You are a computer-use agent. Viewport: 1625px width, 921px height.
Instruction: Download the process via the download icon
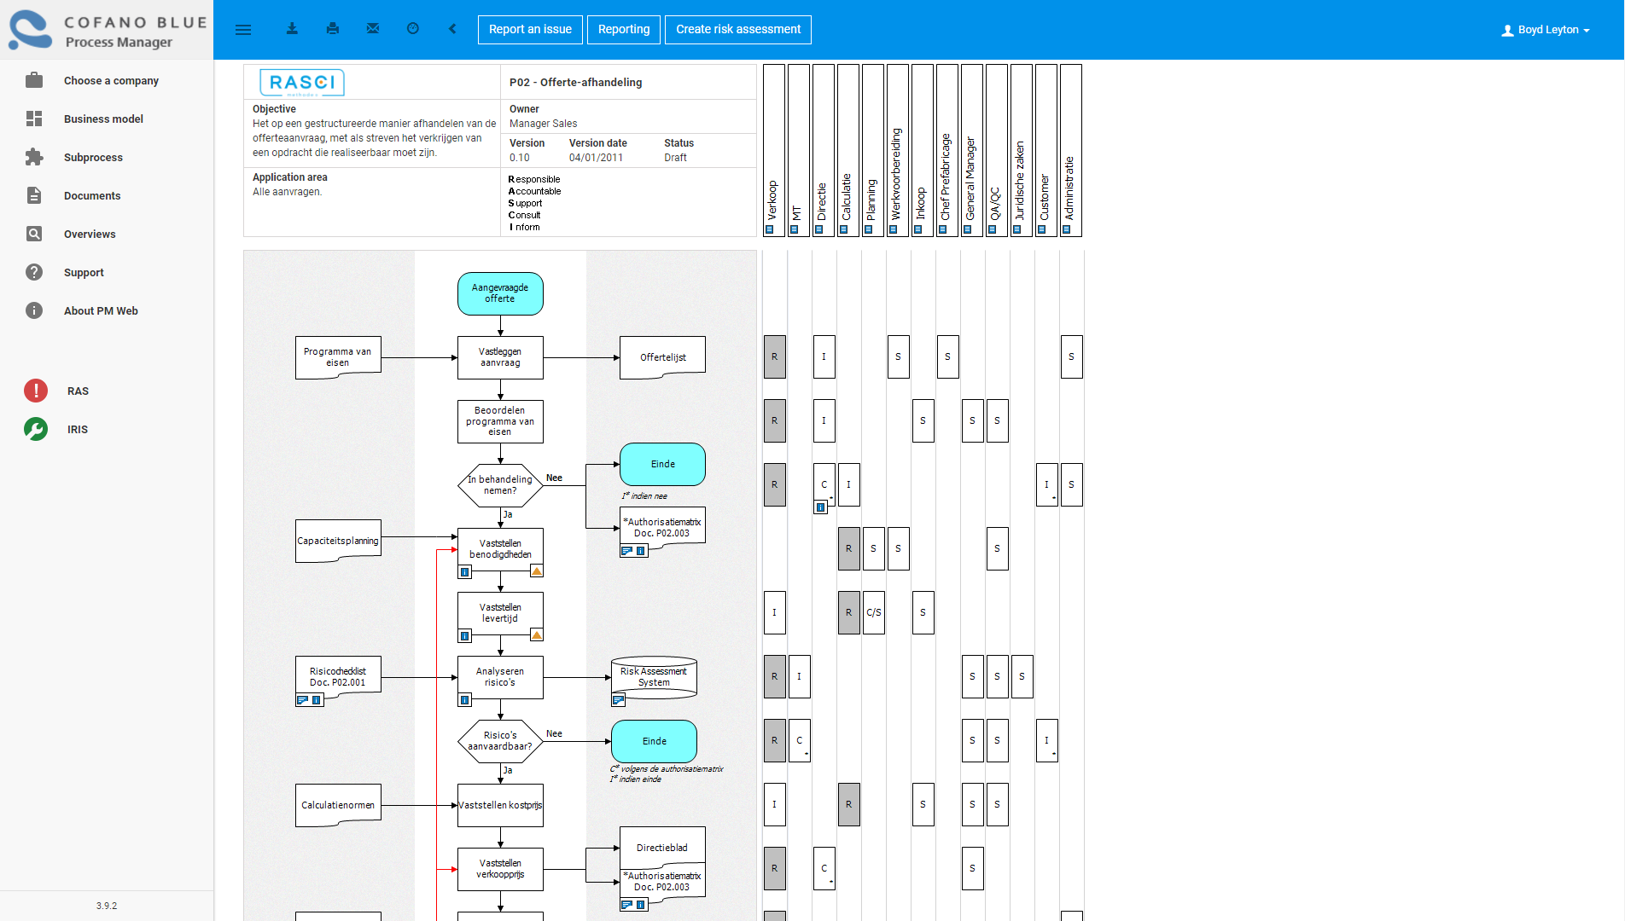tap(292, 29)
